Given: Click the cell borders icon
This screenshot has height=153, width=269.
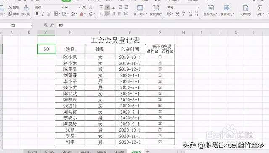Looking at the screenshot, I should click(x=56, y=14).
